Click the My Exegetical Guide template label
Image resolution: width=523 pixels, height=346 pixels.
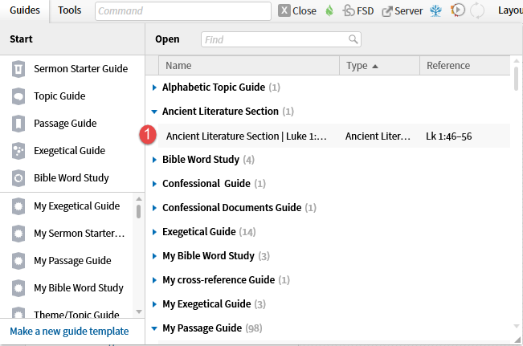pos(76,206)
